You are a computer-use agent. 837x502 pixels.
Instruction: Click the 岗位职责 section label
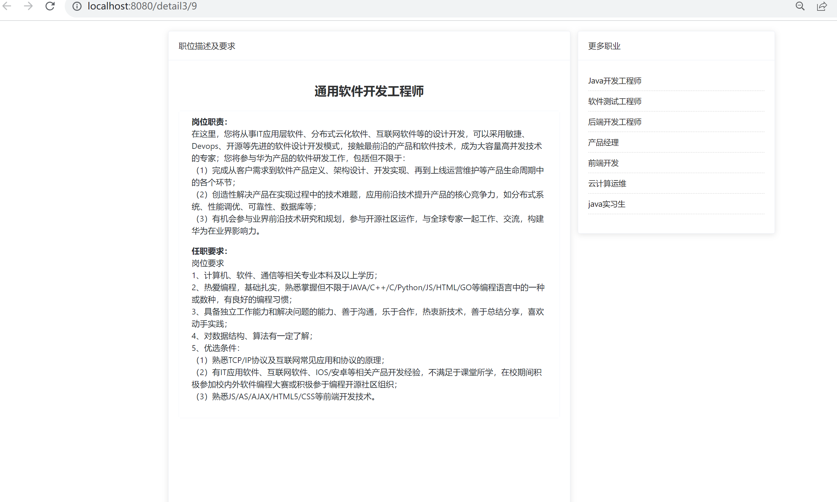[x=209, y=122]
